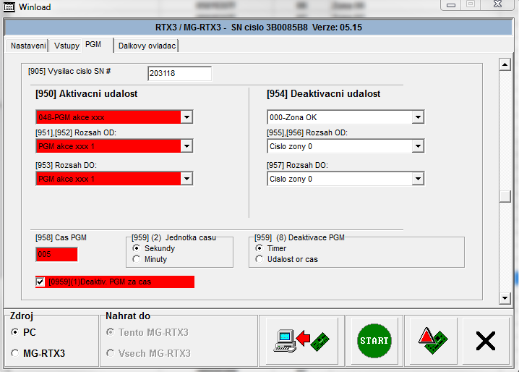This screenshot has width=519, height=372.
Task: Go to the Nastaveni tab
Action: pyautogui.click(x=27, y=46)
